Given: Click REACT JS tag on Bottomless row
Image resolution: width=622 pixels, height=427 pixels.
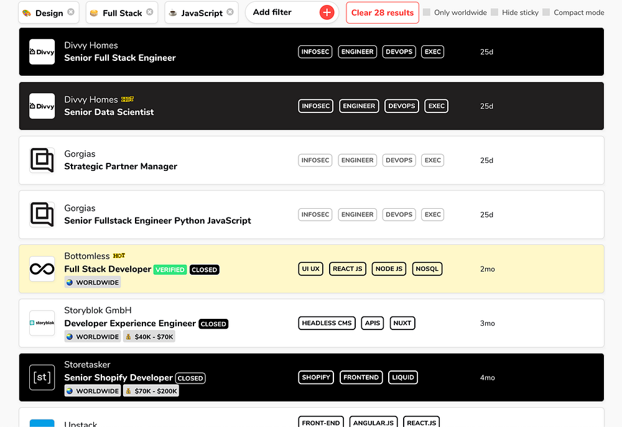Looking at the screenshot, I should click(348, 269).
